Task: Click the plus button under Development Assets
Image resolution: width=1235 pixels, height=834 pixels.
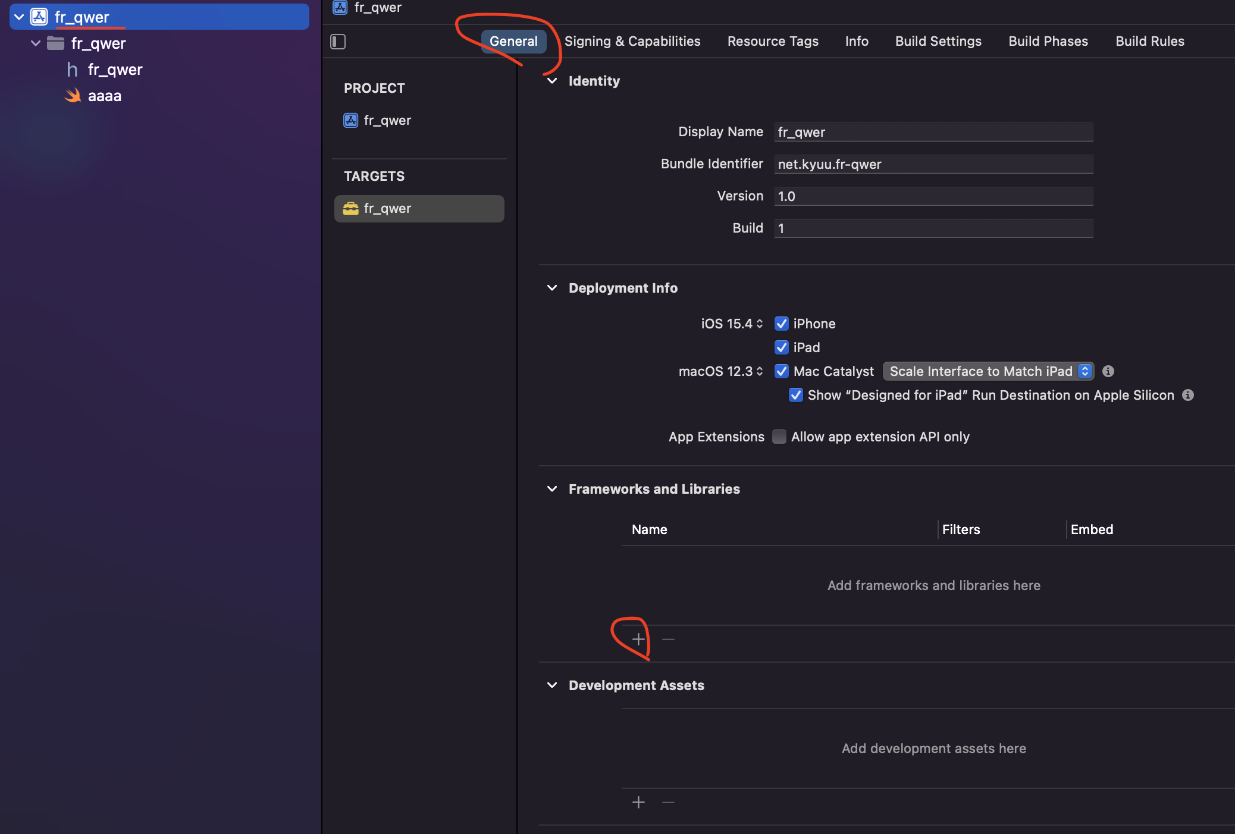Action: (638, 802)
